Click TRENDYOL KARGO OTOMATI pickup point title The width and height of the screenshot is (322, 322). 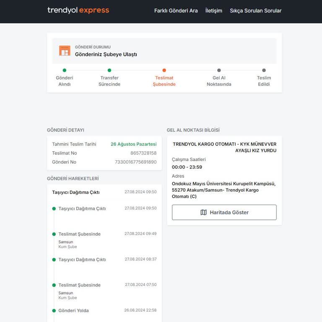coord(224,147)
